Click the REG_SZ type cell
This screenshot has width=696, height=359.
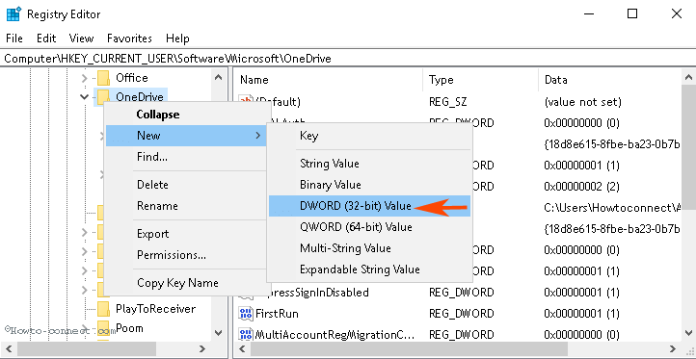[x=448, y=102]
